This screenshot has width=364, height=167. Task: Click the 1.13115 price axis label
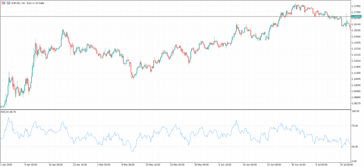coord(356,55)
